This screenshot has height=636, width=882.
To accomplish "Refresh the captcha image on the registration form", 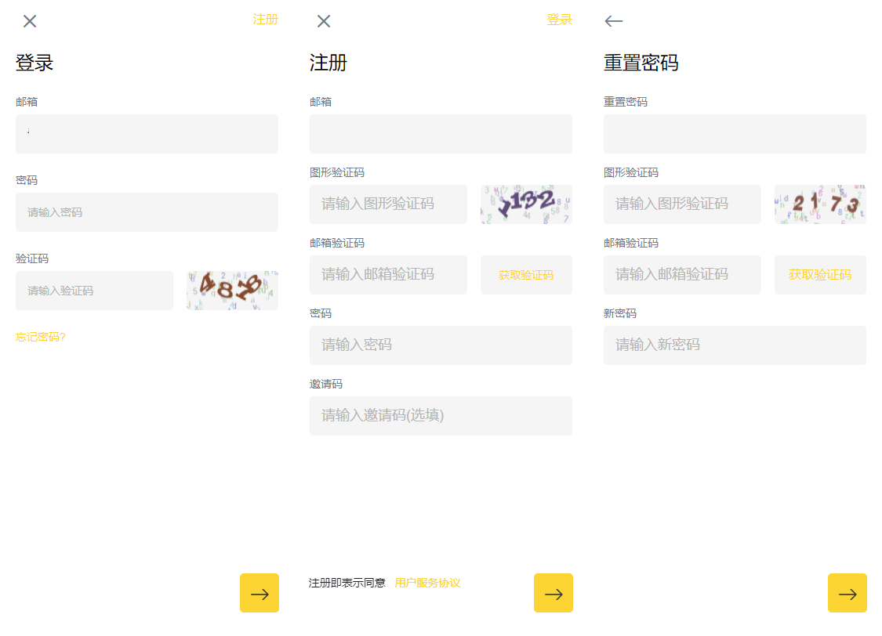I will (x=526, y=204).
